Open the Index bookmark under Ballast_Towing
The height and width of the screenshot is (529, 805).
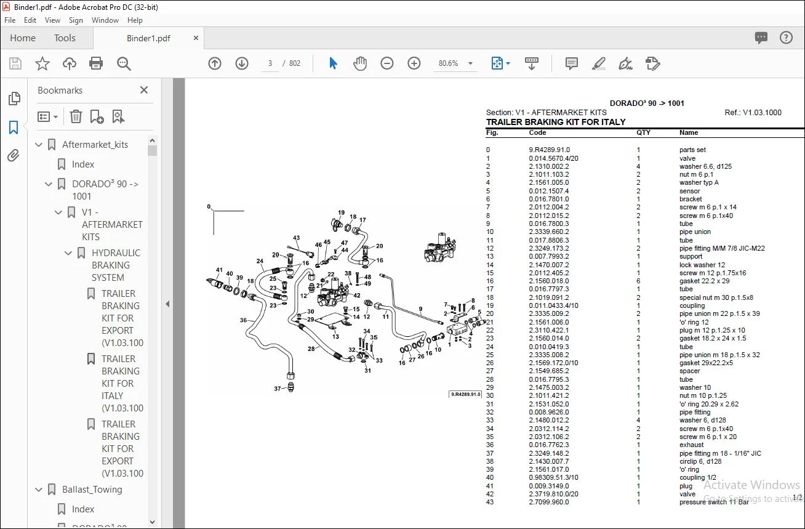pos(83,509)
